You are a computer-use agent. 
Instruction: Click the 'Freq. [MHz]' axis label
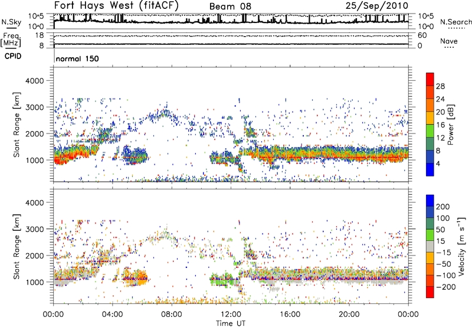point(11,40)
